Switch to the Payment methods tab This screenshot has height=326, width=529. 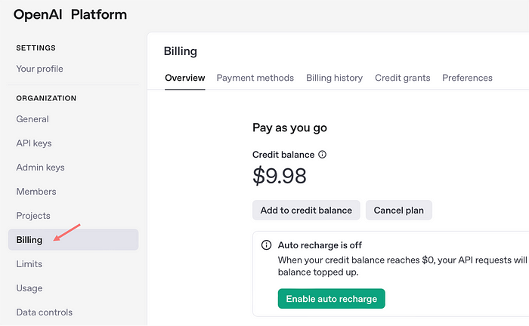coord(255,78)
